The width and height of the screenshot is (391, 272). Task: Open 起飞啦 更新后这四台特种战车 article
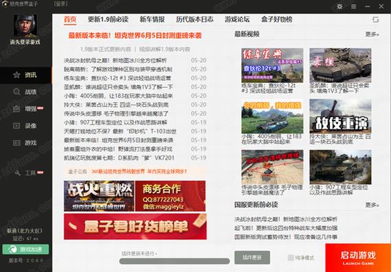286,228
